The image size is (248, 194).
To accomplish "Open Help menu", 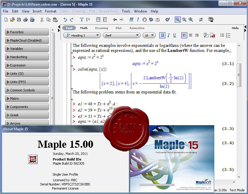I will coord(154,11).
